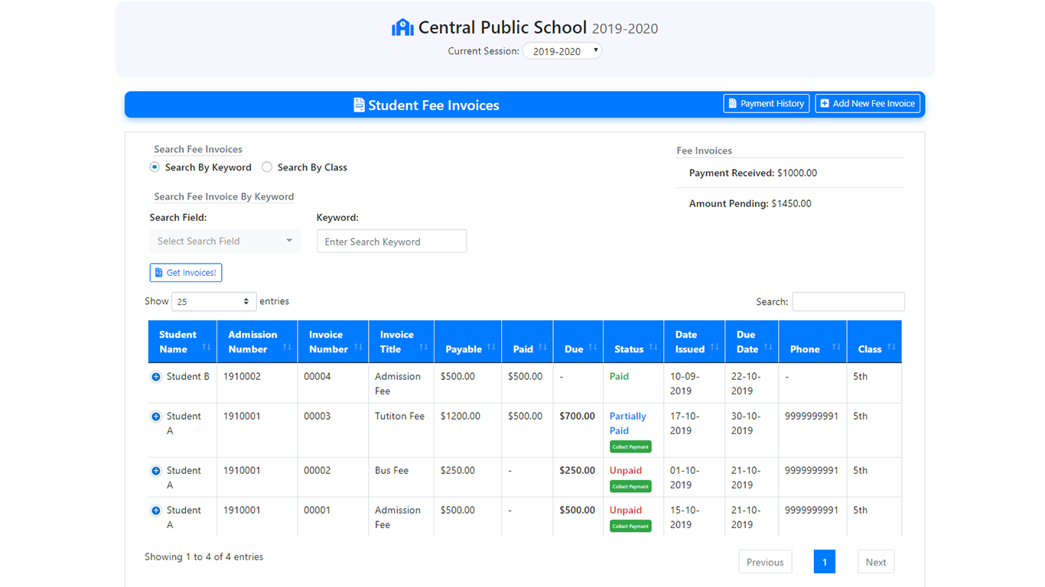Change the Show entries count dropdown
The image size is (1045, 587).
coord(213,302)
